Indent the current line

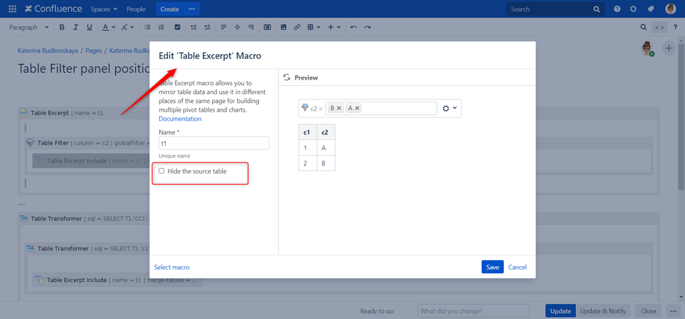207,27
